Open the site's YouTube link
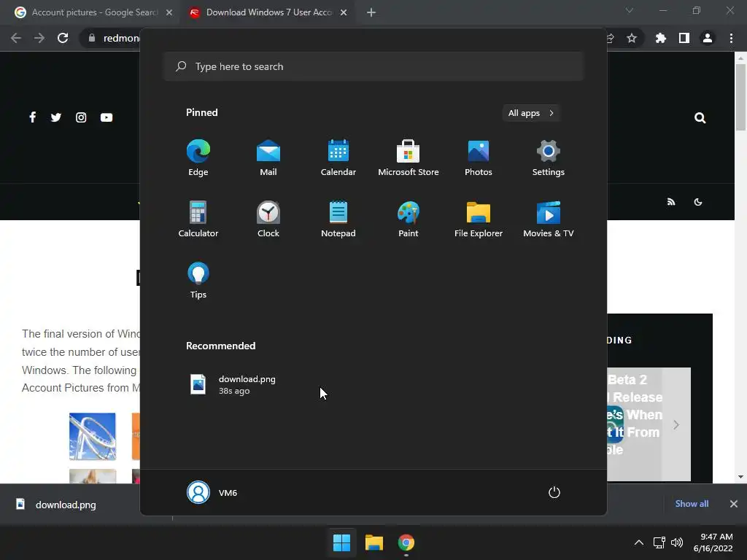Screen dimensions: 747x560 pyautogui.click(x=107, y=117)
